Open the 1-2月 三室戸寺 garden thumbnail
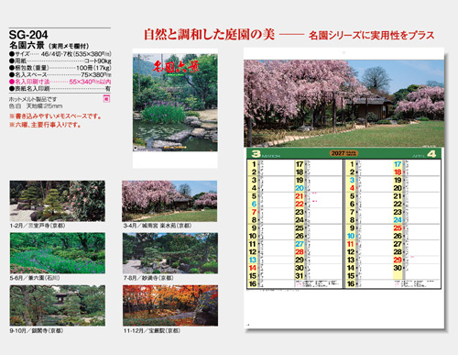Screen dimensions: 458x355 (x=58, y=201)
